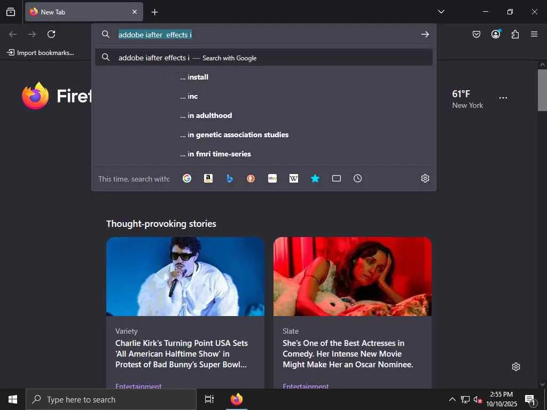
Task: Choose '... in genetic association studies' suggestion
Action: point(264,135)
